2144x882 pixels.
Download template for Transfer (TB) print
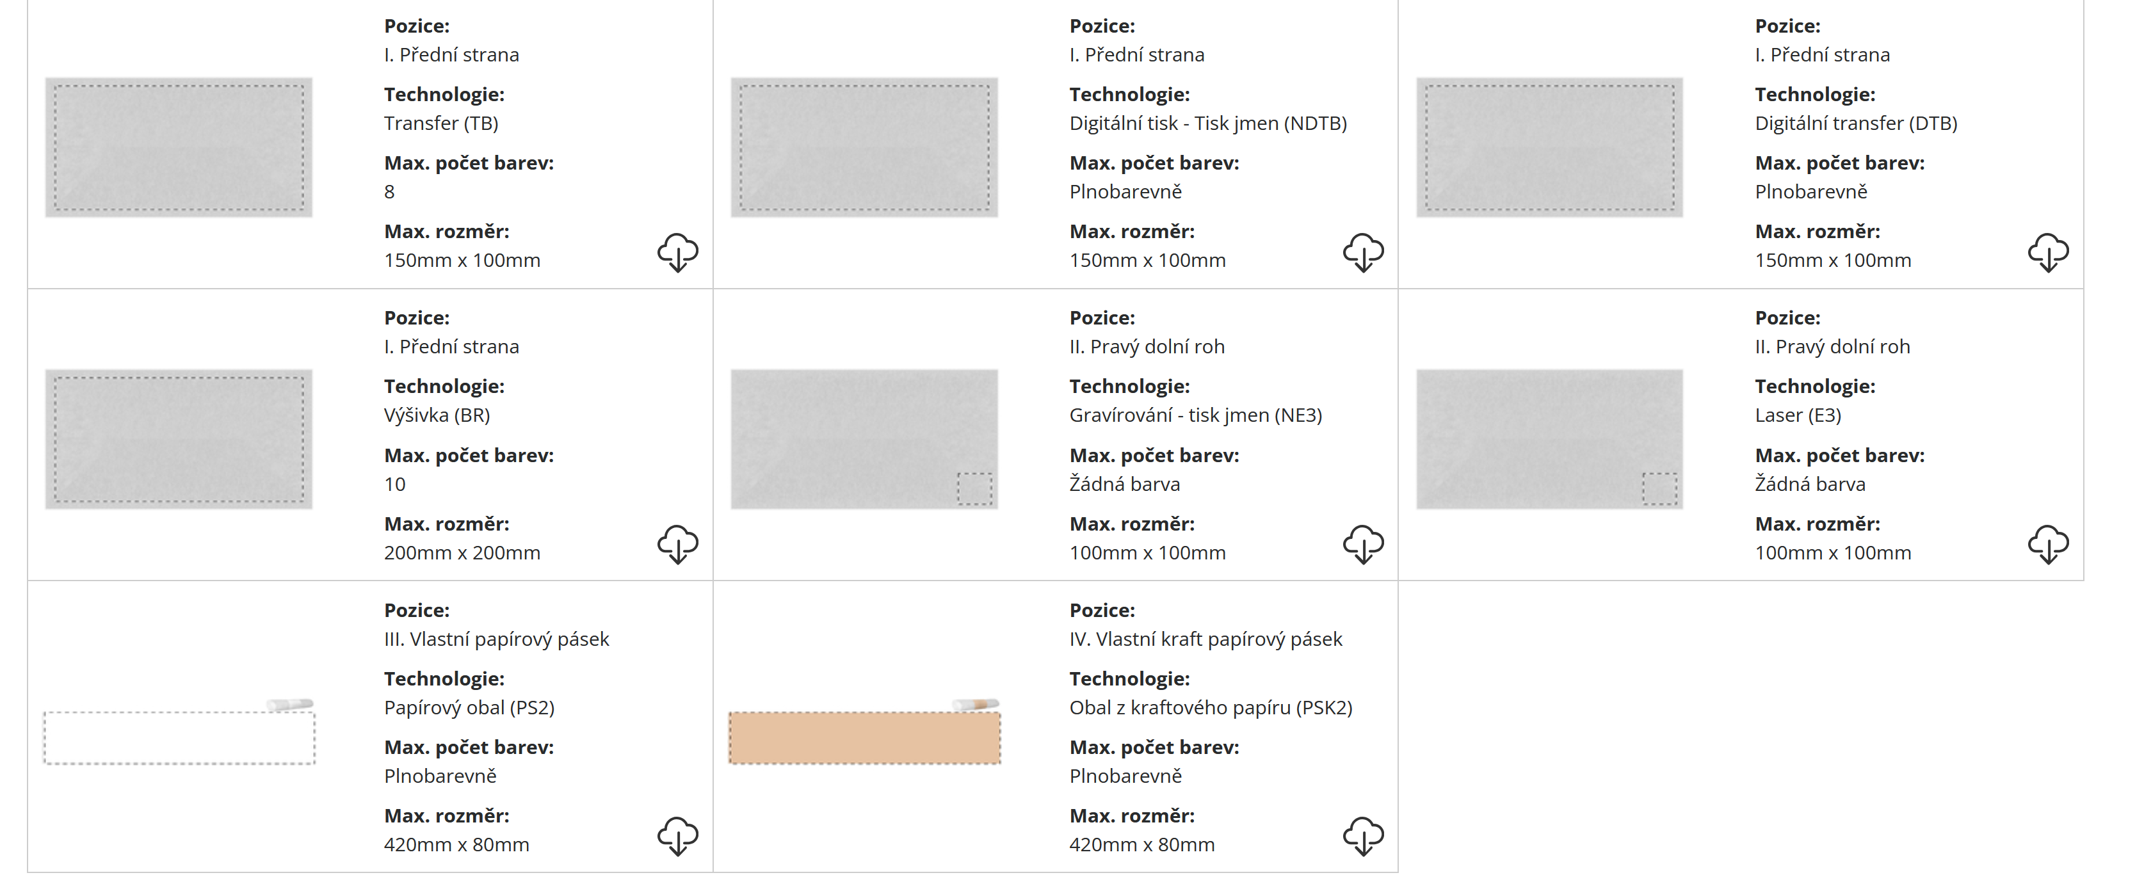pyautogui.click(x=677, y=252)
